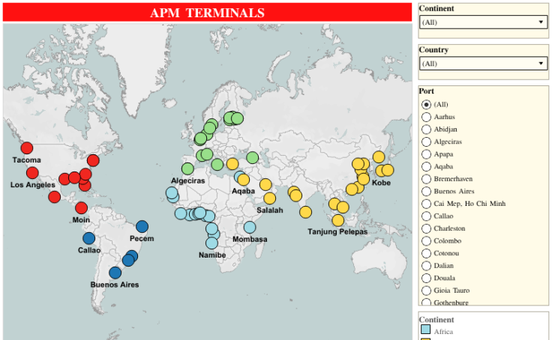
Task: Click the Algeciras green marker
Action: (x=187, y=169)
